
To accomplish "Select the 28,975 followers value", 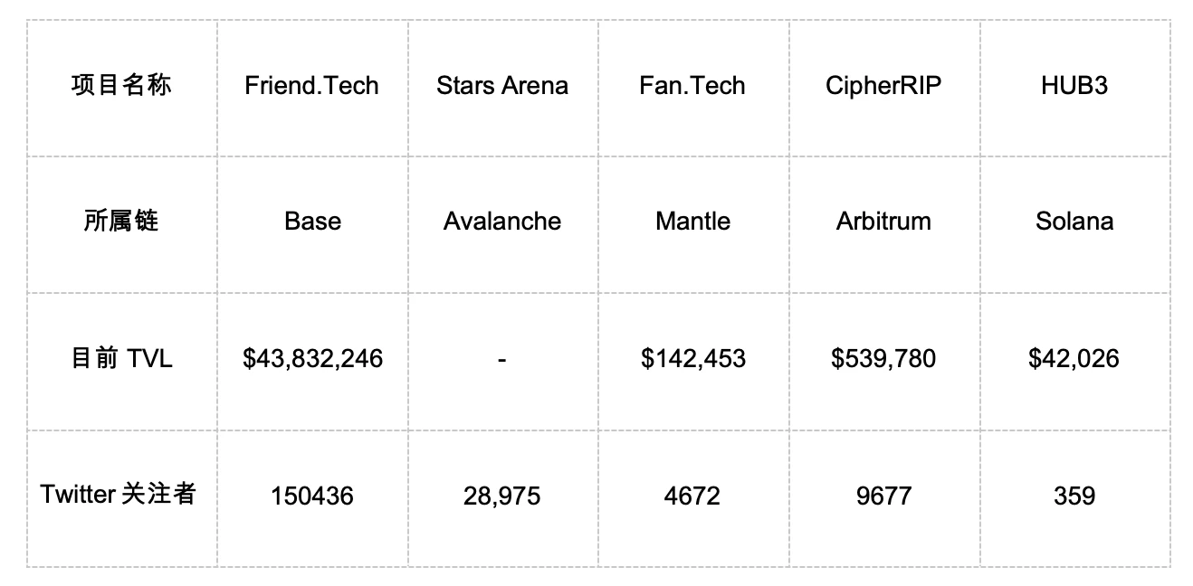I will coord(502,496).
